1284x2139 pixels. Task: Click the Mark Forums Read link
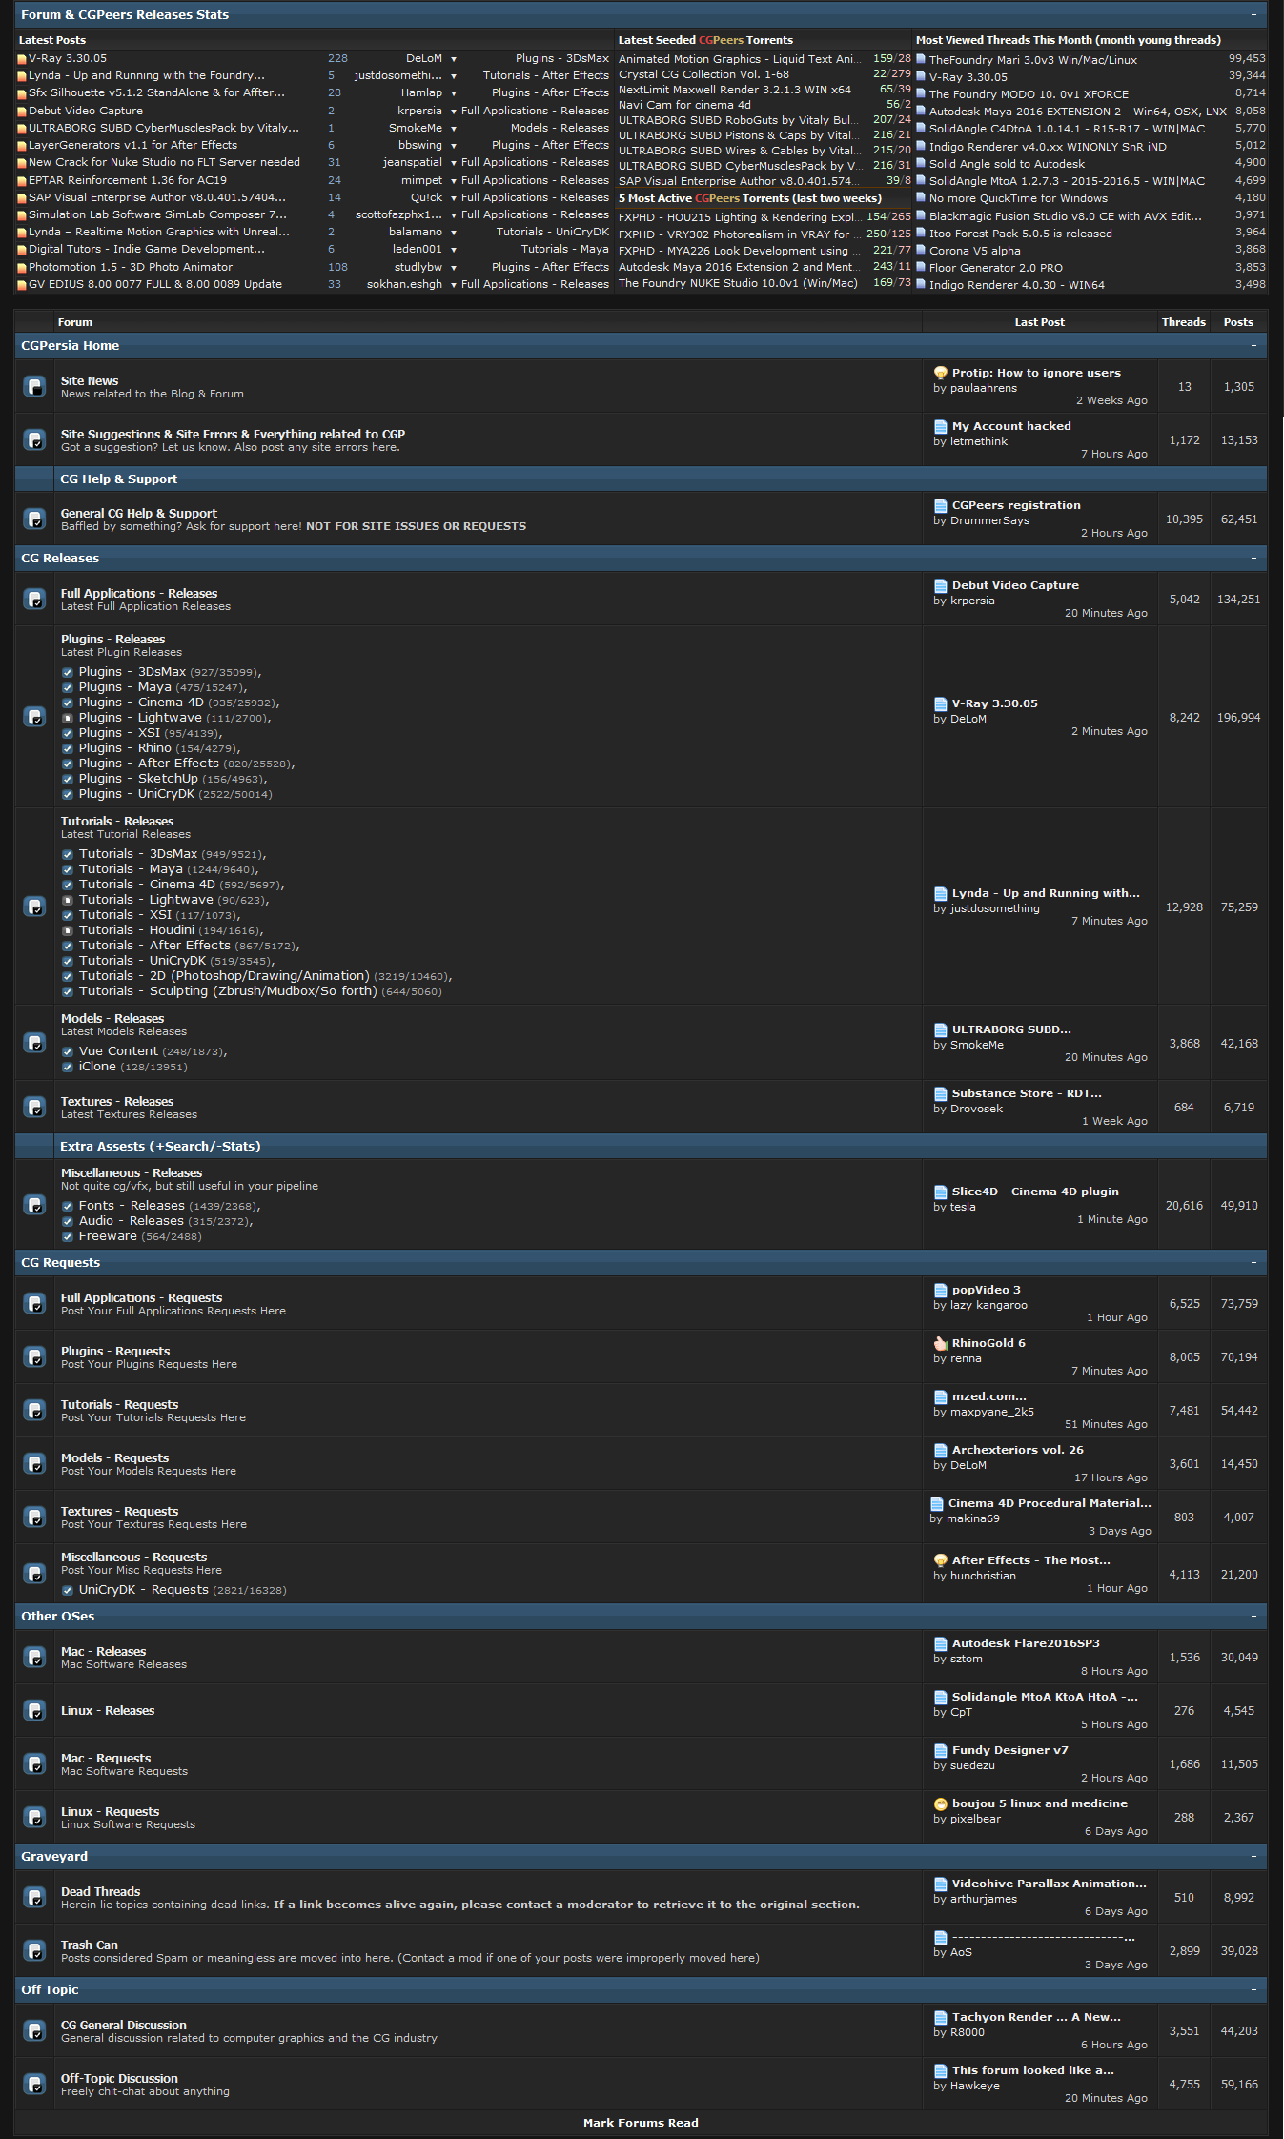click(641, 2123)
